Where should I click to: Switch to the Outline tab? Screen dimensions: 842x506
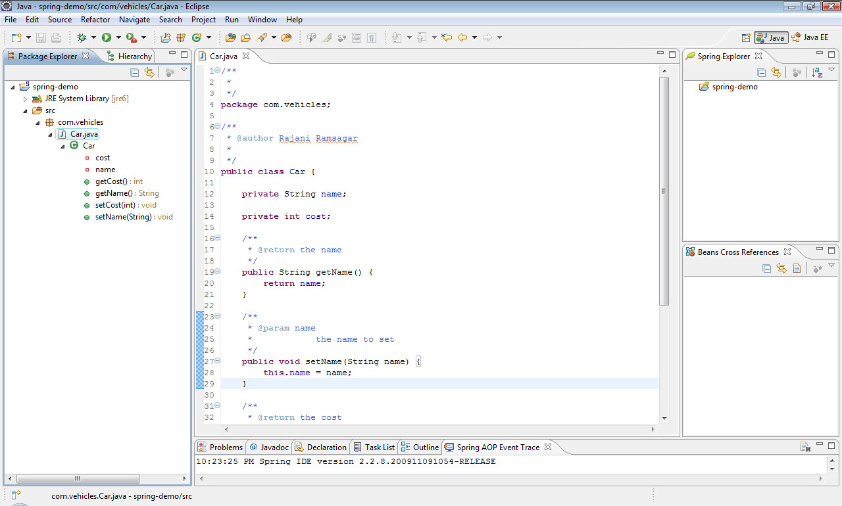(420, 447)
